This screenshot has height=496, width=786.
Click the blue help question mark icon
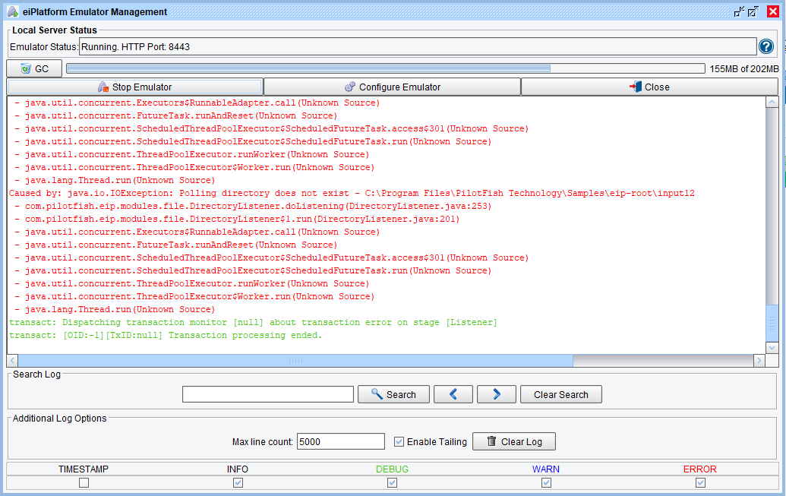(x=765, y=46)
